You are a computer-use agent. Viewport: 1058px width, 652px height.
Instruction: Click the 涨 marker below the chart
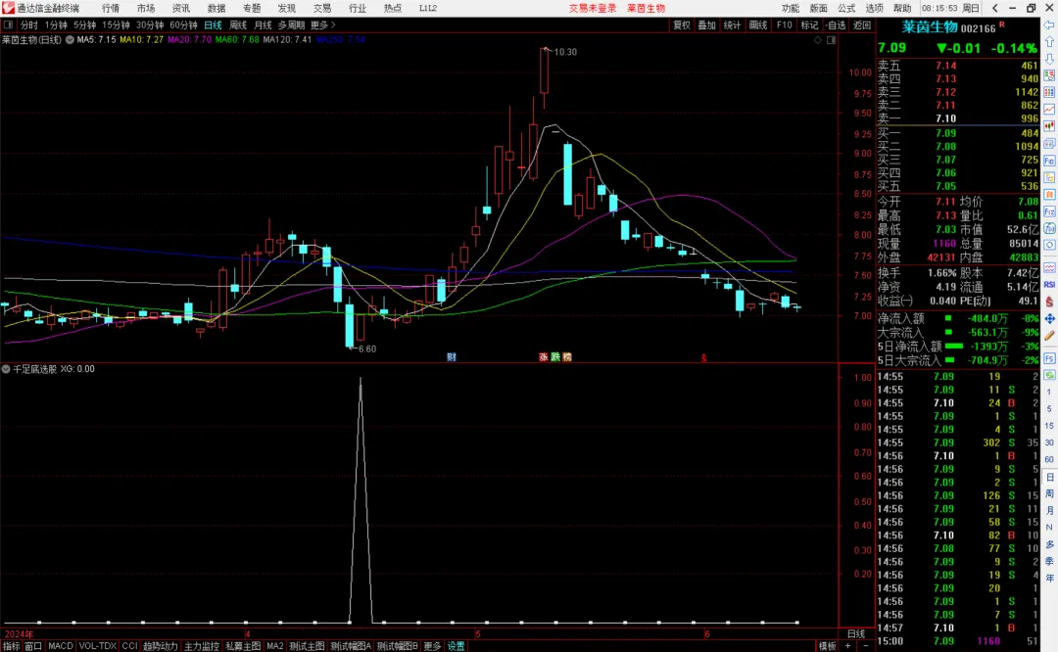[x=543, y=356]
